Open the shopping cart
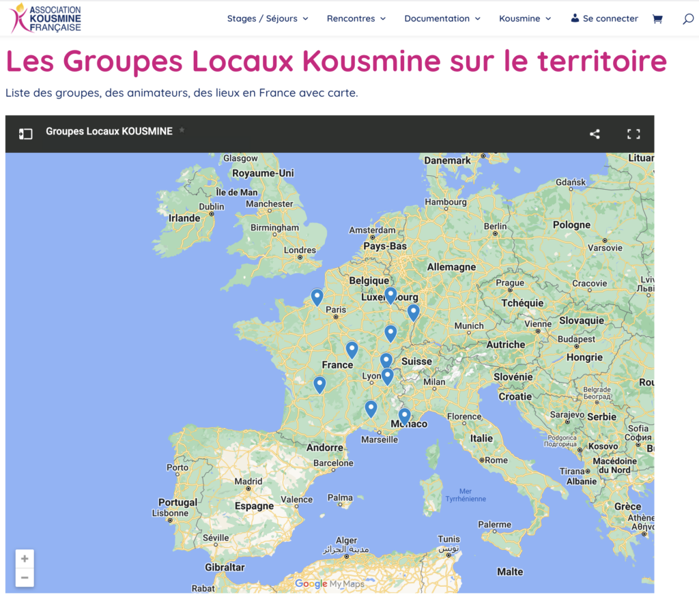This screenshot has width=699, height=597. coord(657,18)
